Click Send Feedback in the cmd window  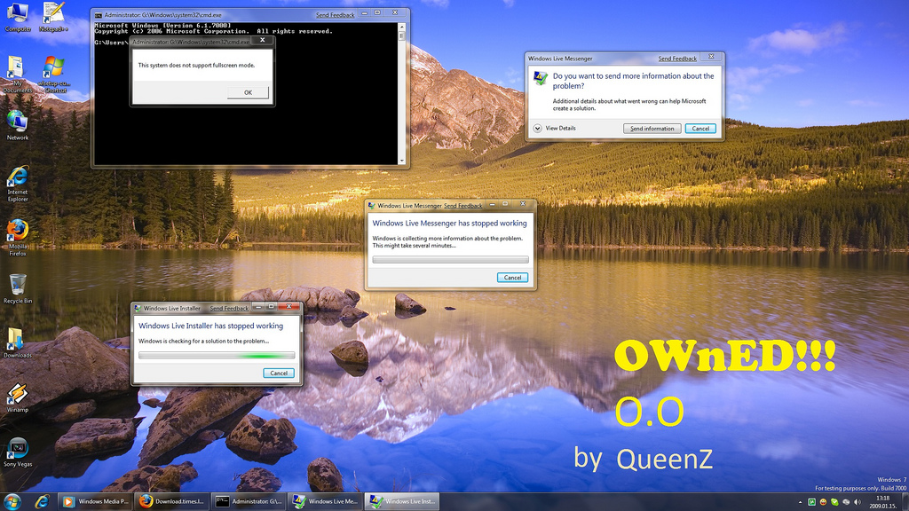point(335,15)
